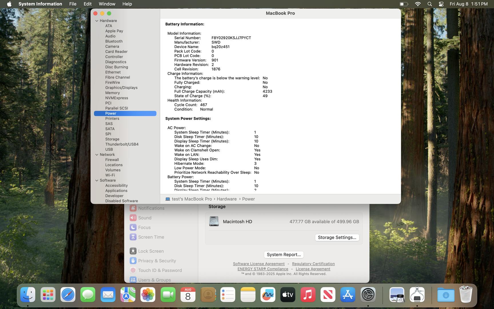Open the Help menu
The height and width of the screenshot is (309, 494).
(127, 4)
